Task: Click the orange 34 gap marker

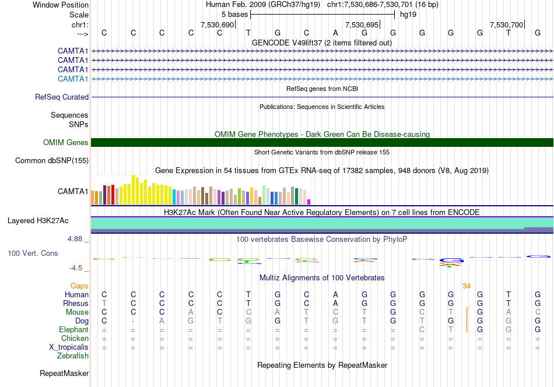Action: 467,286
